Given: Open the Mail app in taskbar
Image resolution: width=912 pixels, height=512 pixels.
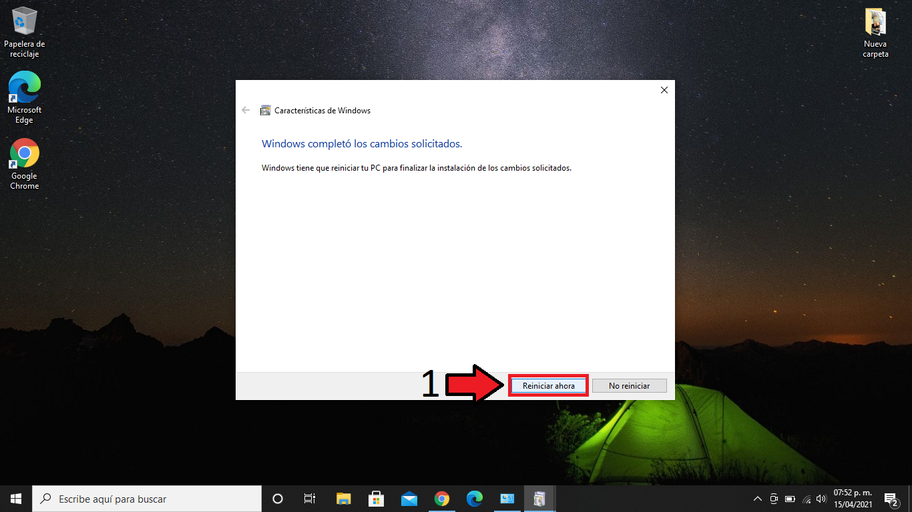Looking at the screenshot, I should [409, 499].
